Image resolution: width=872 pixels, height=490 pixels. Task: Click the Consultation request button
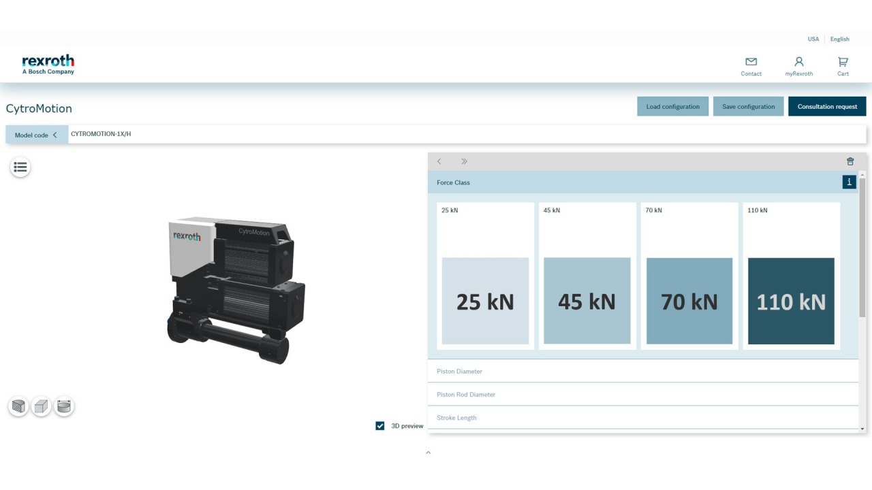(x=827, y=106)
